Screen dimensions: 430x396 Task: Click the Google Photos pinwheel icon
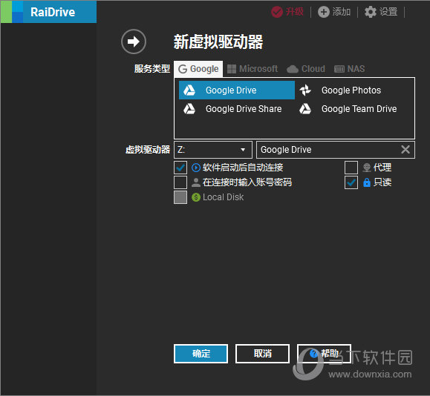pyautogui.click(x=305, y=90)
